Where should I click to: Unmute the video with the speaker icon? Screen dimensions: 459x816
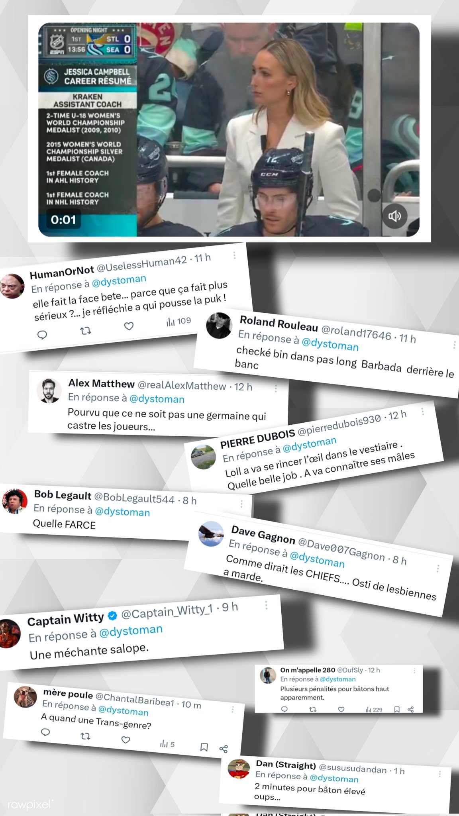(394, 216)
